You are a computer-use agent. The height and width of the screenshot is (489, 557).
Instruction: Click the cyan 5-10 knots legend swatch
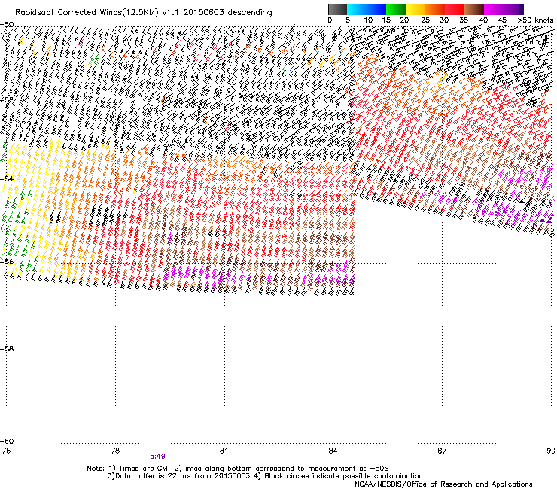coord(357,9)
